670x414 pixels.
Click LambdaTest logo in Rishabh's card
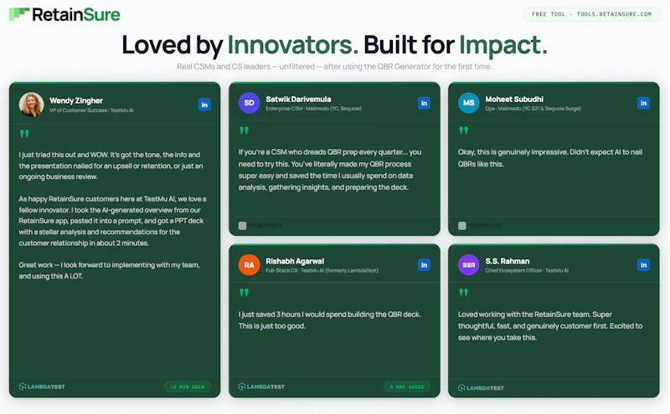coord(261,386)
